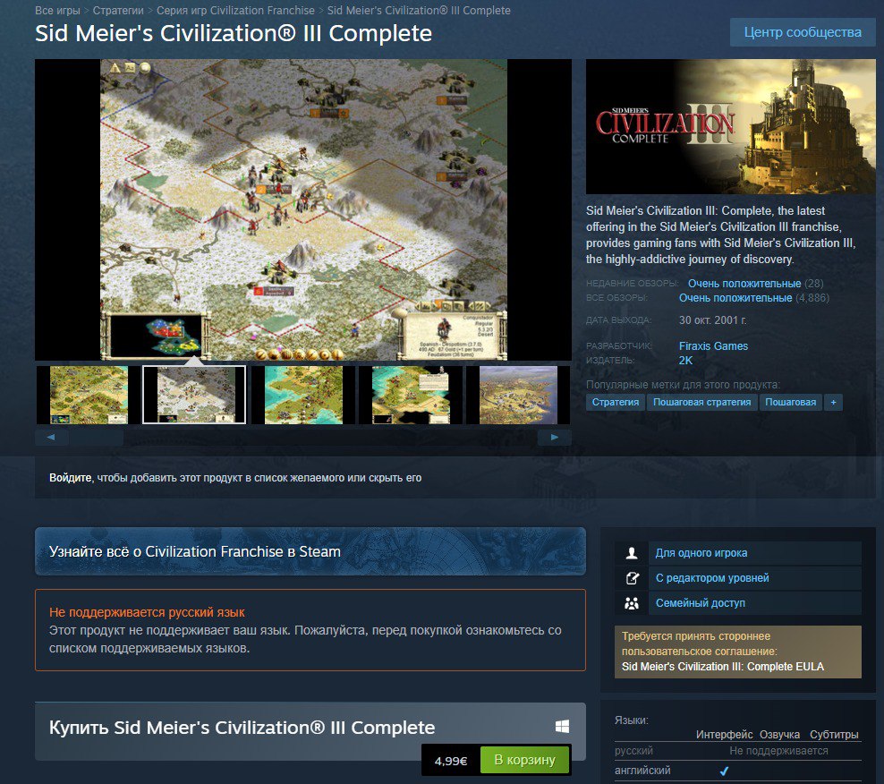
Task: Open publisher 2K link
Action: tap(685, 361)
